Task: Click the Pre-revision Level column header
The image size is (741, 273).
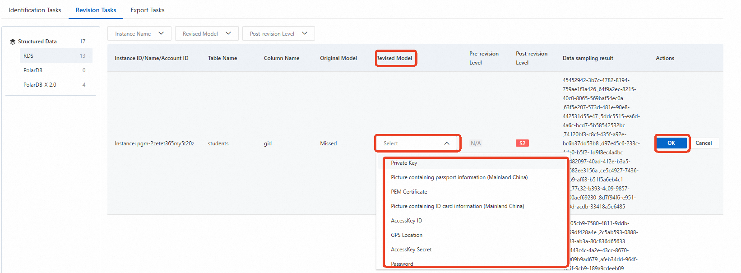Action: (x=484, y=58)
